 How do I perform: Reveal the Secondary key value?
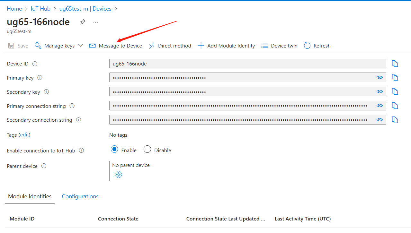click(380, 91)
